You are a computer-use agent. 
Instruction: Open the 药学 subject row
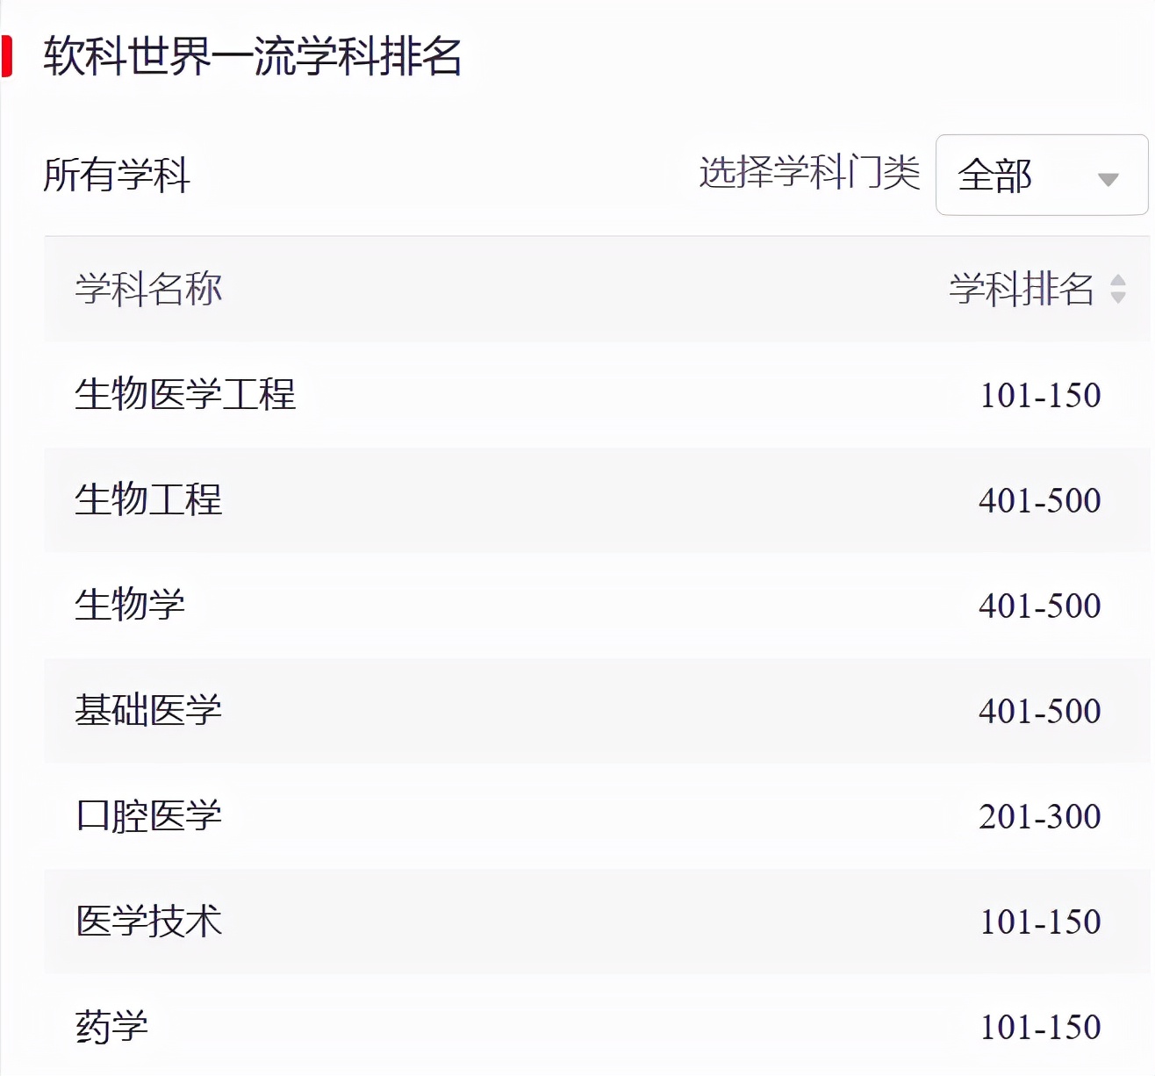pos(110,1026)
